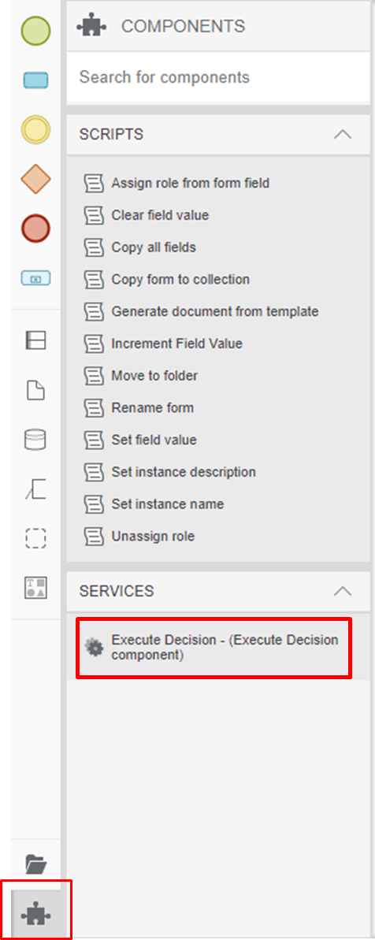This screenshot has width=375, height=940.
Task: Select the document data object icon
Action: click(36, 390)
